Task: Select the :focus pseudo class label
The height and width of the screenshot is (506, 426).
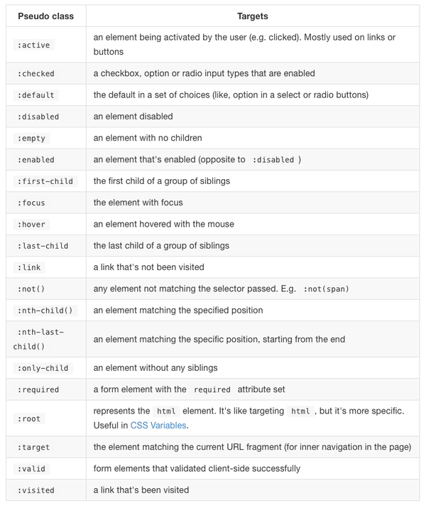Action: pos(31,203)
